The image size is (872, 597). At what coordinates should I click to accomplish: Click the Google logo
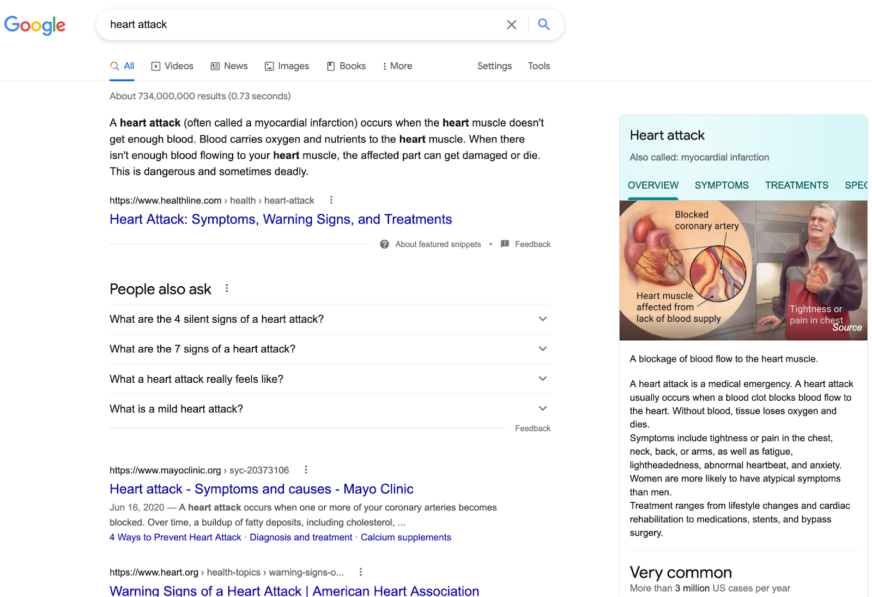35,25
